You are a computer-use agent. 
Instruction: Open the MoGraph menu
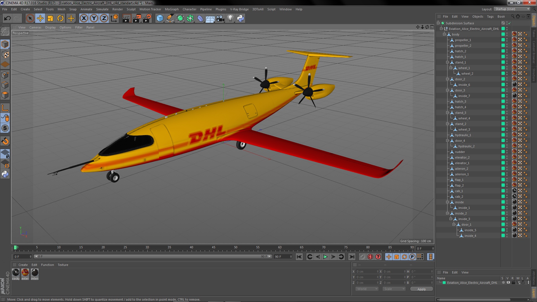pyautogui.click(x=172, y=9)
